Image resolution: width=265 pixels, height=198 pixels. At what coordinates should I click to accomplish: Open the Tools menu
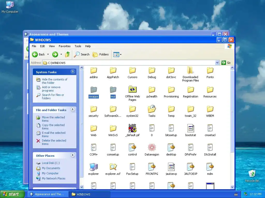[x=78, y=46]
